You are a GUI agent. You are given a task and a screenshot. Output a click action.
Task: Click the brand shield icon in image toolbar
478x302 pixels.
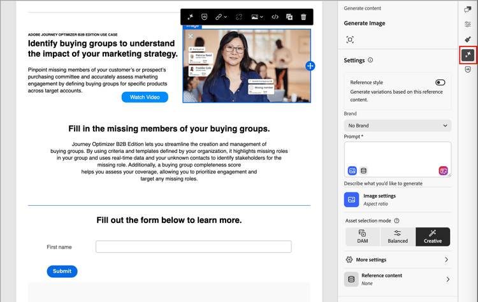204,17
